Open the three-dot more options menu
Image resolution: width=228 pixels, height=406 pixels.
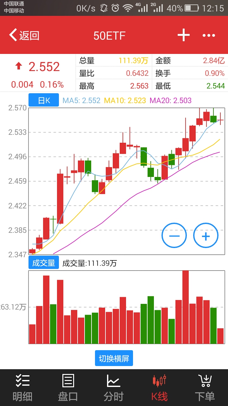209,35
